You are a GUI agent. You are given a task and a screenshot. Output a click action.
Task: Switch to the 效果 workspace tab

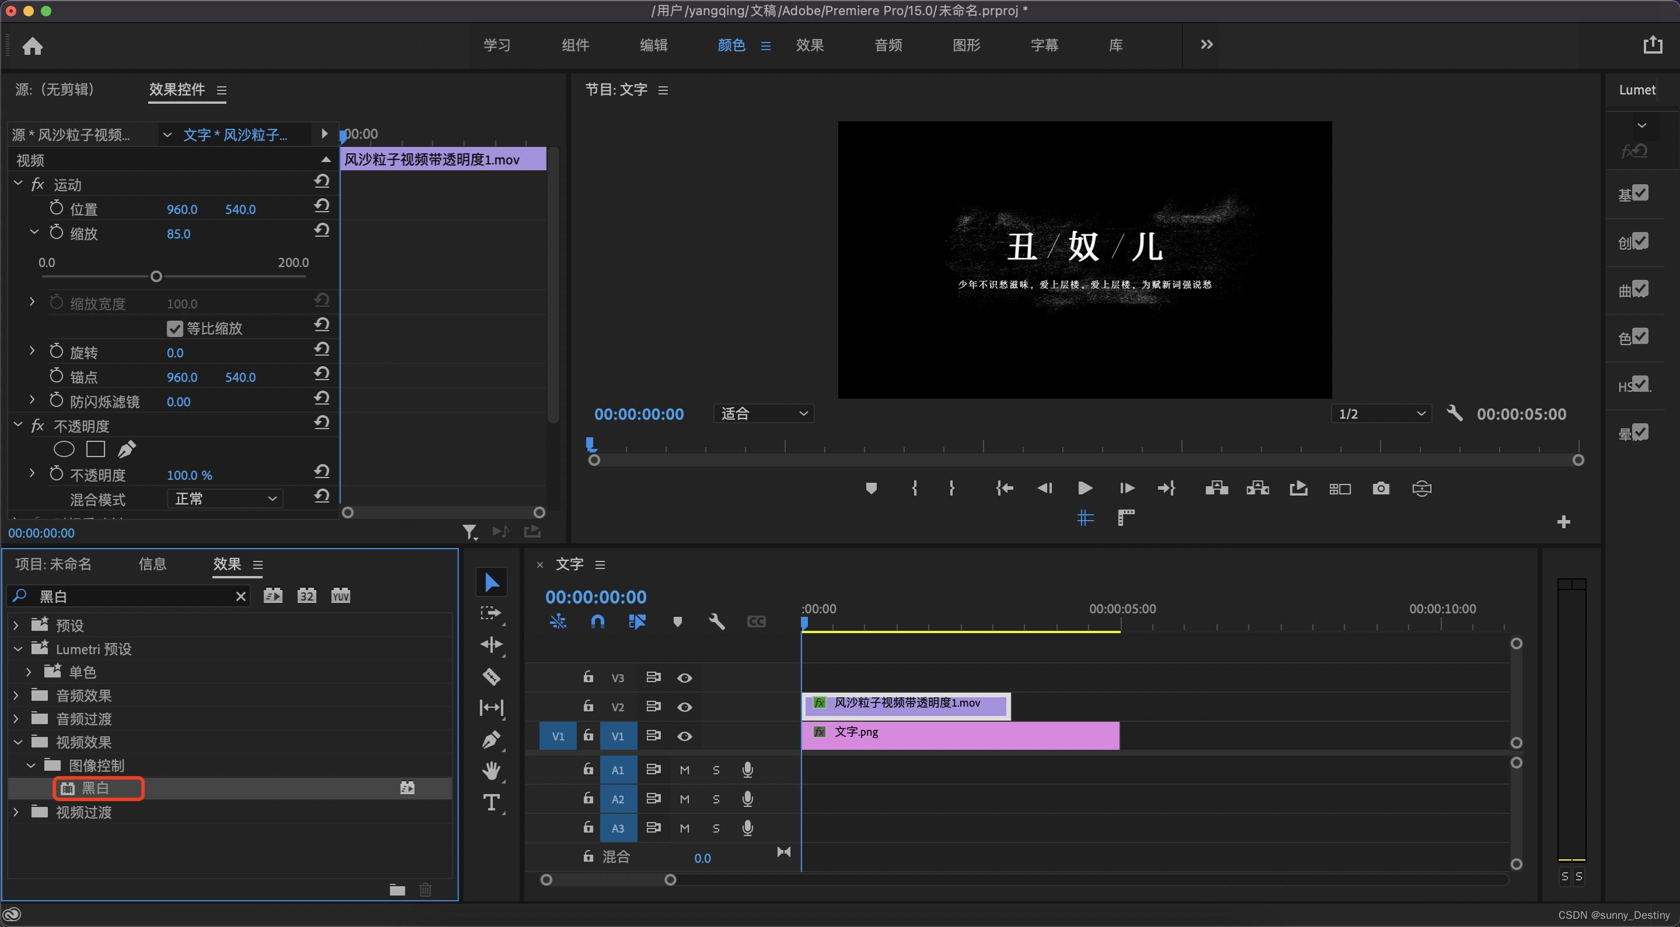(x=809, y=45)
